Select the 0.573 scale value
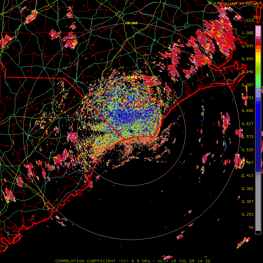Viewport: 263px width, 263px height. (x=248, y=137)
